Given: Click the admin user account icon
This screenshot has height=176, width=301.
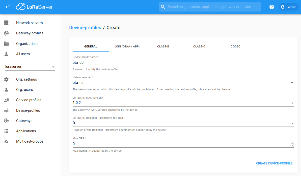Looking at the screenshot, I should [283, 7].
